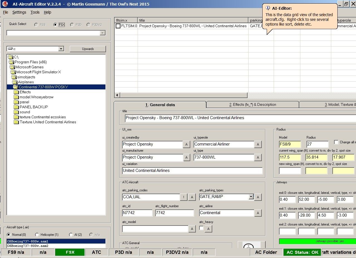The height and width of the screenshot is (258, 356).
Task: Switch to the Effects (fx_*) & Description tab
Action: [252, 105]
